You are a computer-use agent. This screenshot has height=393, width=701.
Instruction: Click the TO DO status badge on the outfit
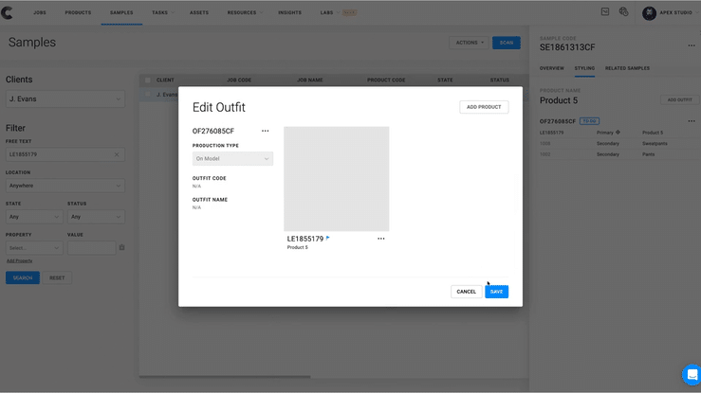pos(589,121)
